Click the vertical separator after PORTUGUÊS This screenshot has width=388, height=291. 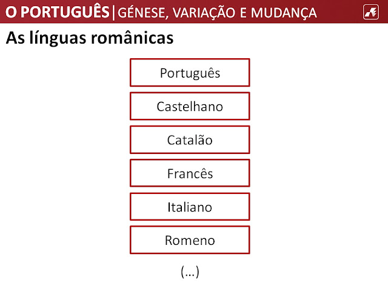coord(115,12)
